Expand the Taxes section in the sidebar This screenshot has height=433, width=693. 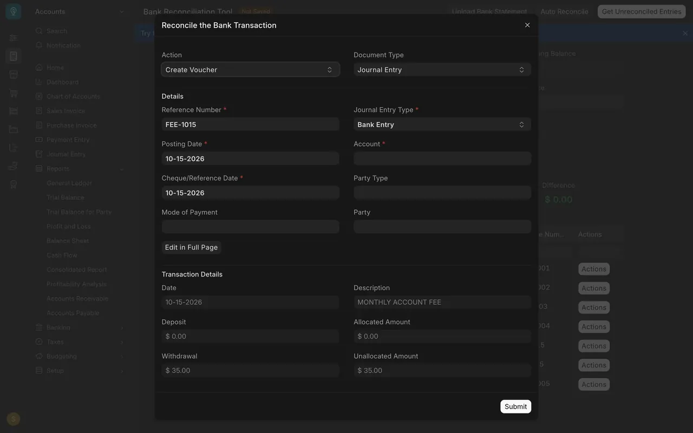click(122, 342)
